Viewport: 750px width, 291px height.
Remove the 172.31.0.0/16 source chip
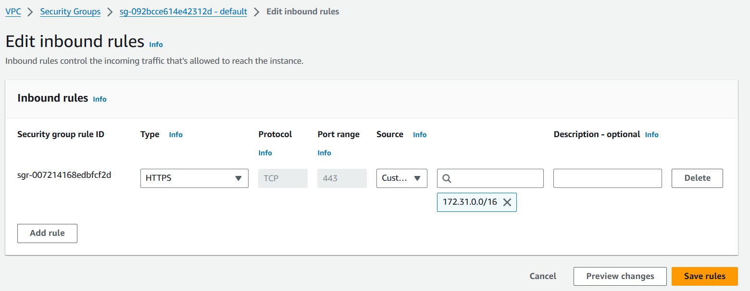point(507,202)
